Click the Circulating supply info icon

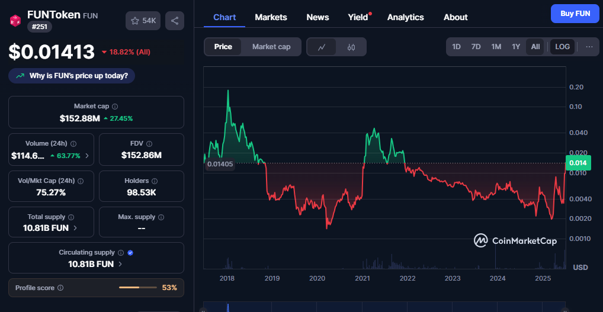tap(121, 253)
